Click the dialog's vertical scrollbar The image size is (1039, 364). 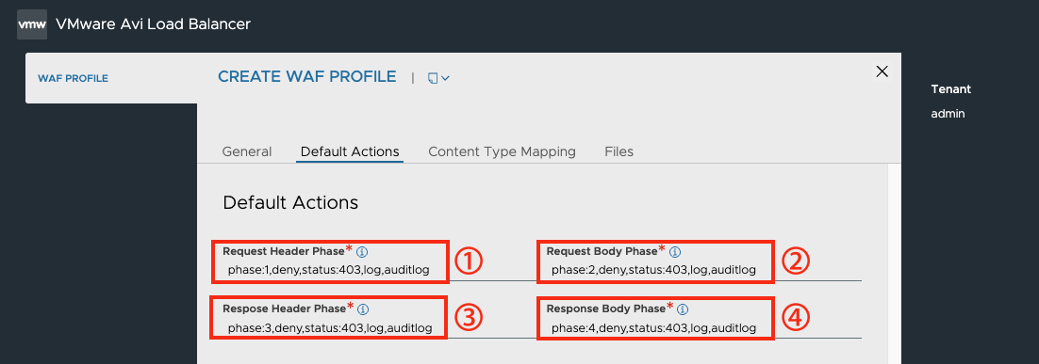tap(894, 263)
